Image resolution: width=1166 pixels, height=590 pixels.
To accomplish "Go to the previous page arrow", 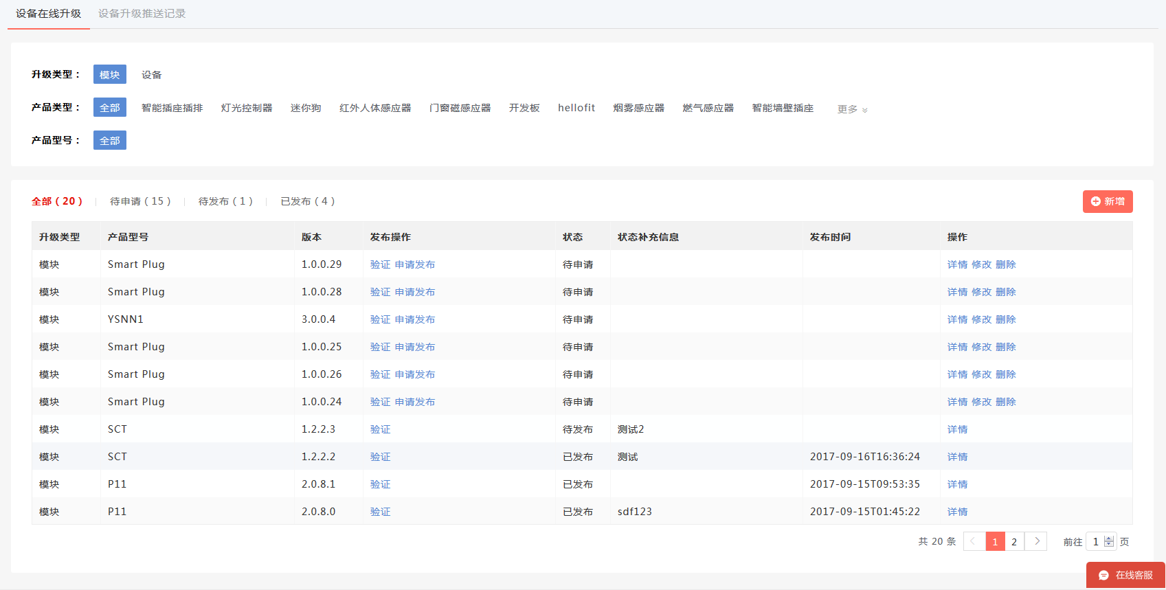I will (x=973, y=541).
